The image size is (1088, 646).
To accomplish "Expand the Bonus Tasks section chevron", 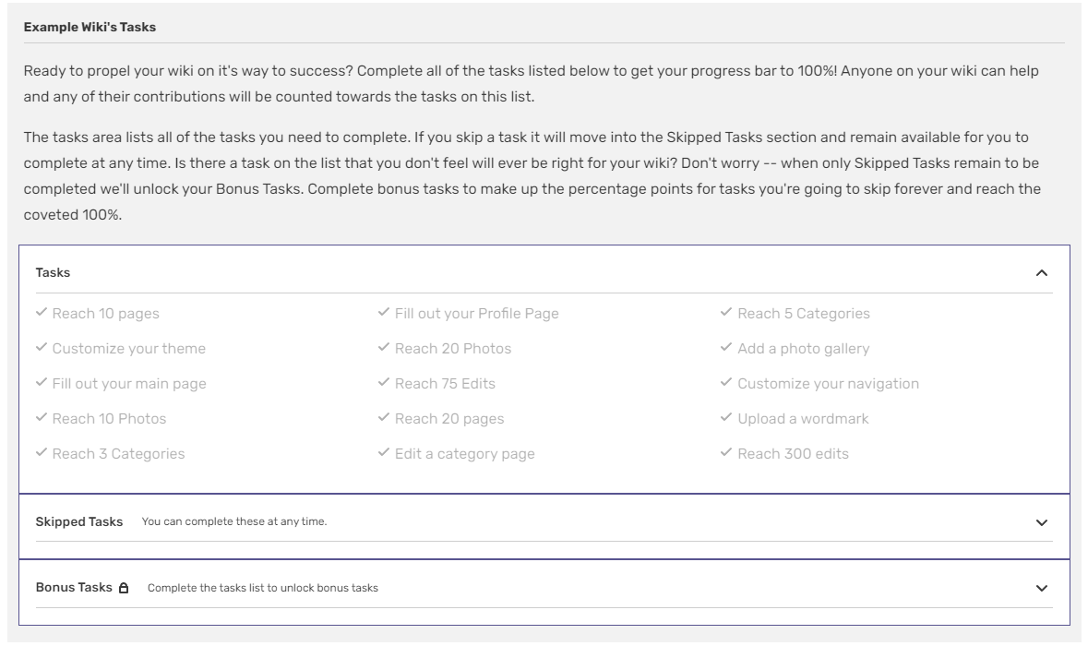I will (1042, 588).
